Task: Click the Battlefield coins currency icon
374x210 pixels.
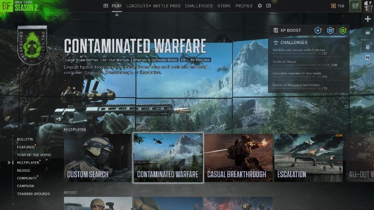Action: [333, 6]
